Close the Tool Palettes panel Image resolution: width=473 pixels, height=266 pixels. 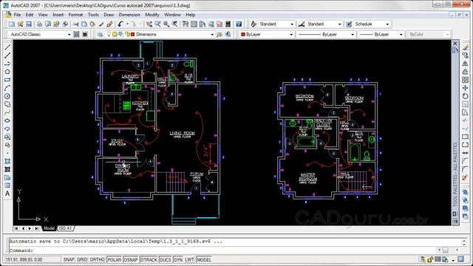455,44
